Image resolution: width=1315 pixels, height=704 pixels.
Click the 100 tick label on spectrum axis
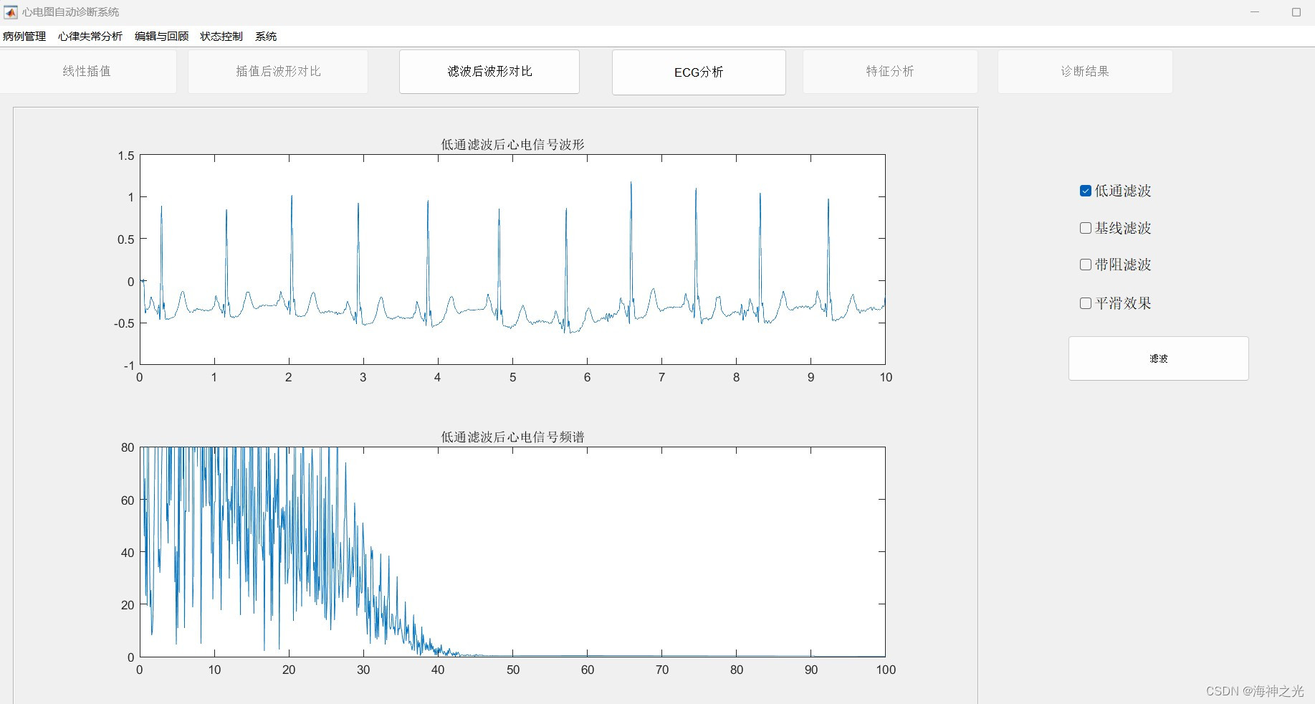point(886,670)
